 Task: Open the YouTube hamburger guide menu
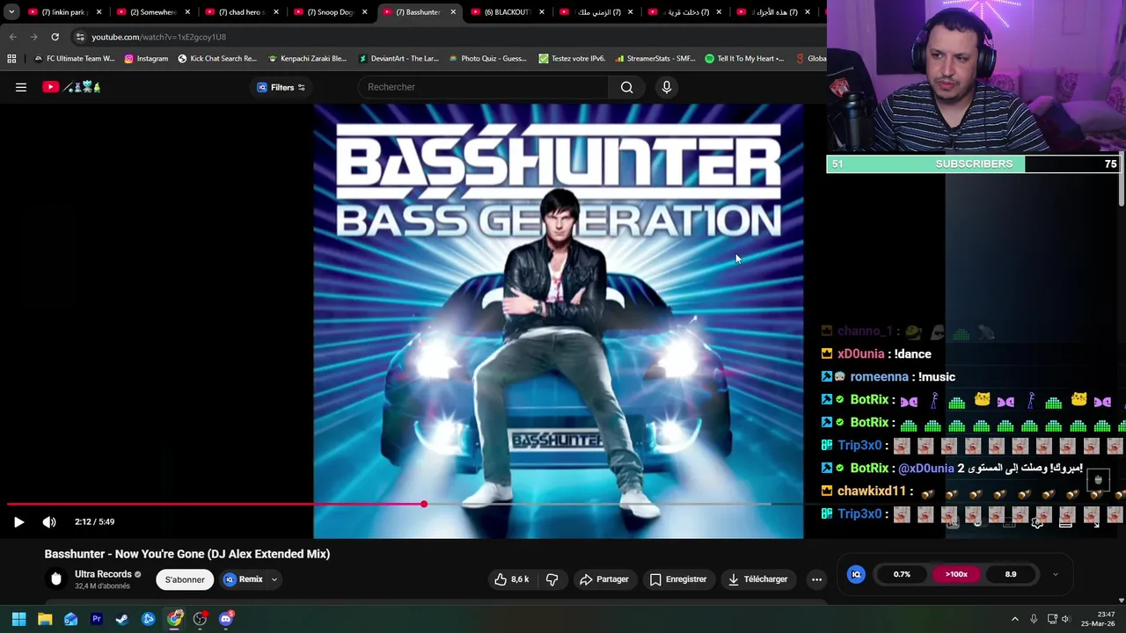point(21,87)
